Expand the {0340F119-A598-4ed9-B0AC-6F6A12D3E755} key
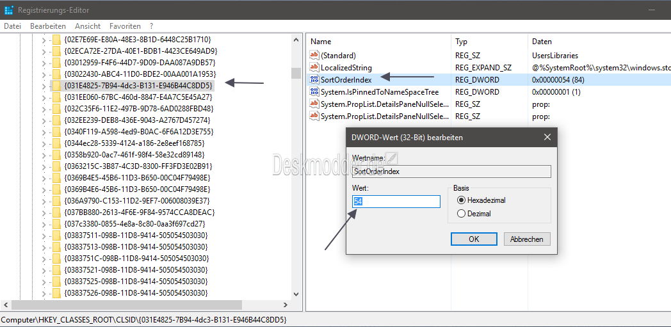671x327 pixels. (x=44, y=132)
